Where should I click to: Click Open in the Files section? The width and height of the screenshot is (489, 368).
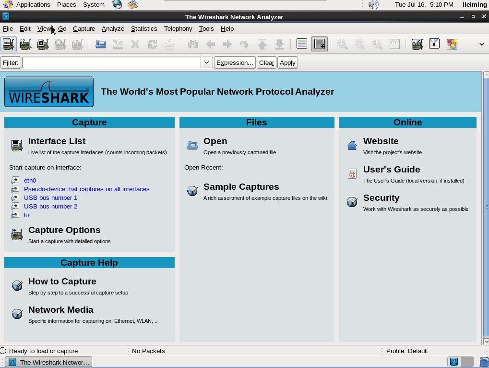click(x=215, y=141)
